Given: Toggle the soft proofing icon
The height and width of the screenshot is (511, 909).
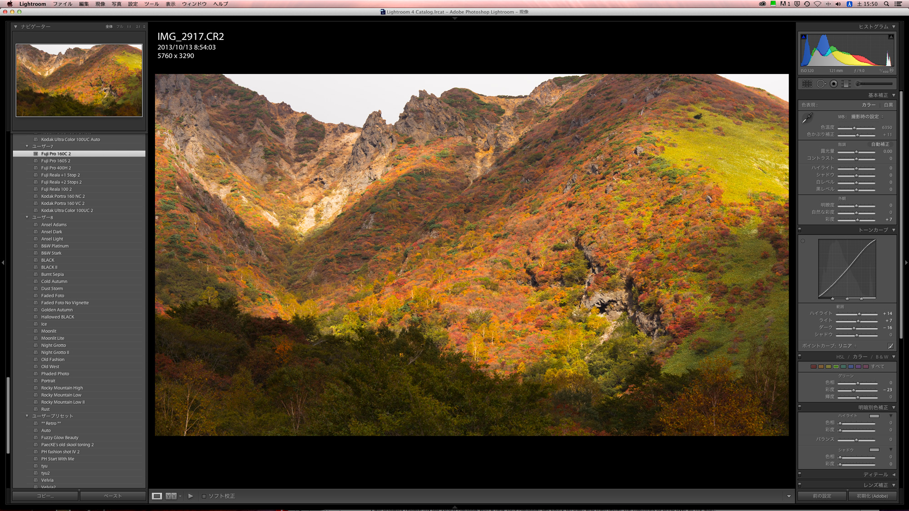Looking at the screenshot, I should click(x=205, y=496).
